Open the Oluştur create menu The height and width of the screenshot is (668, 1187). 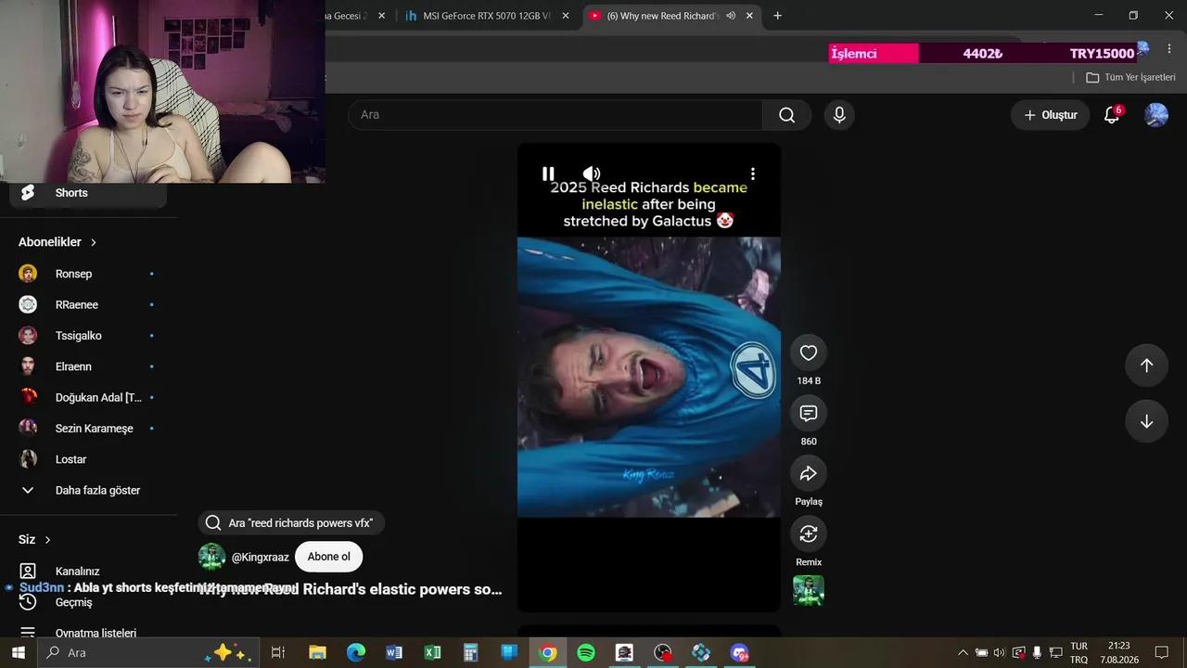[1051, 115]
